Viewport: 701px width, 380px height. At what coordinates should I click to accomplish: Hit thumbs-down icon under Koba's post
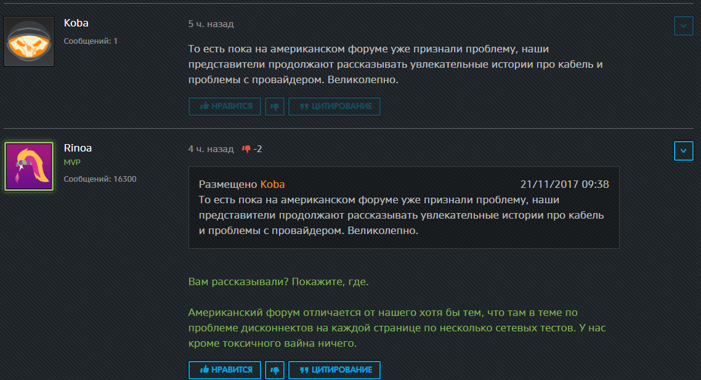(x=275, y=107)
